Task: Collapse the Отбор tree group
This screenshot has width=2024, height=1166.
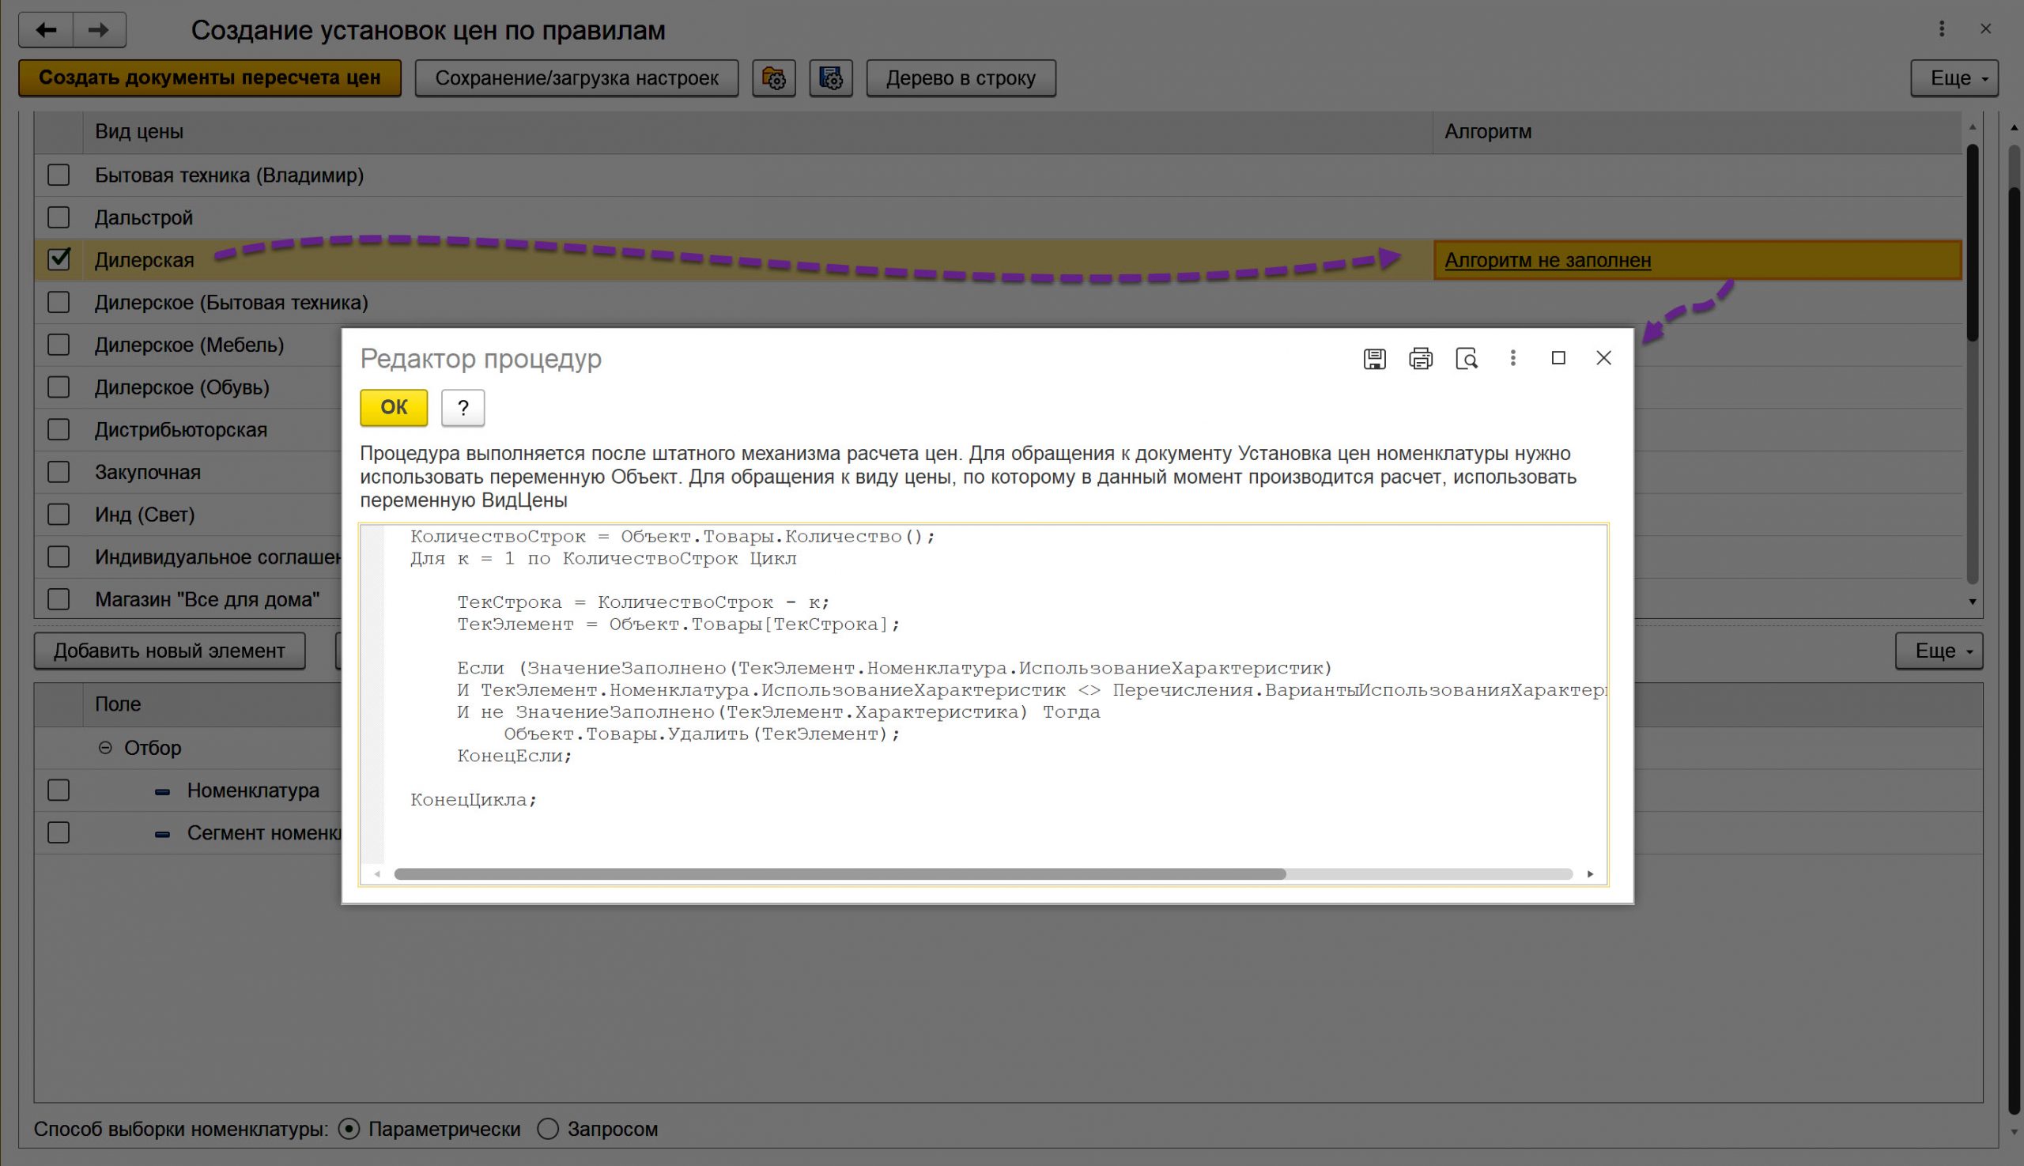Action: 105,748
